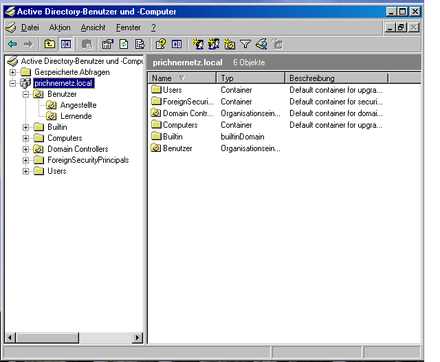The height and width of the screenshot is (362, 440).
Task: Sort by the Typ column header
Action: (250, 78)
